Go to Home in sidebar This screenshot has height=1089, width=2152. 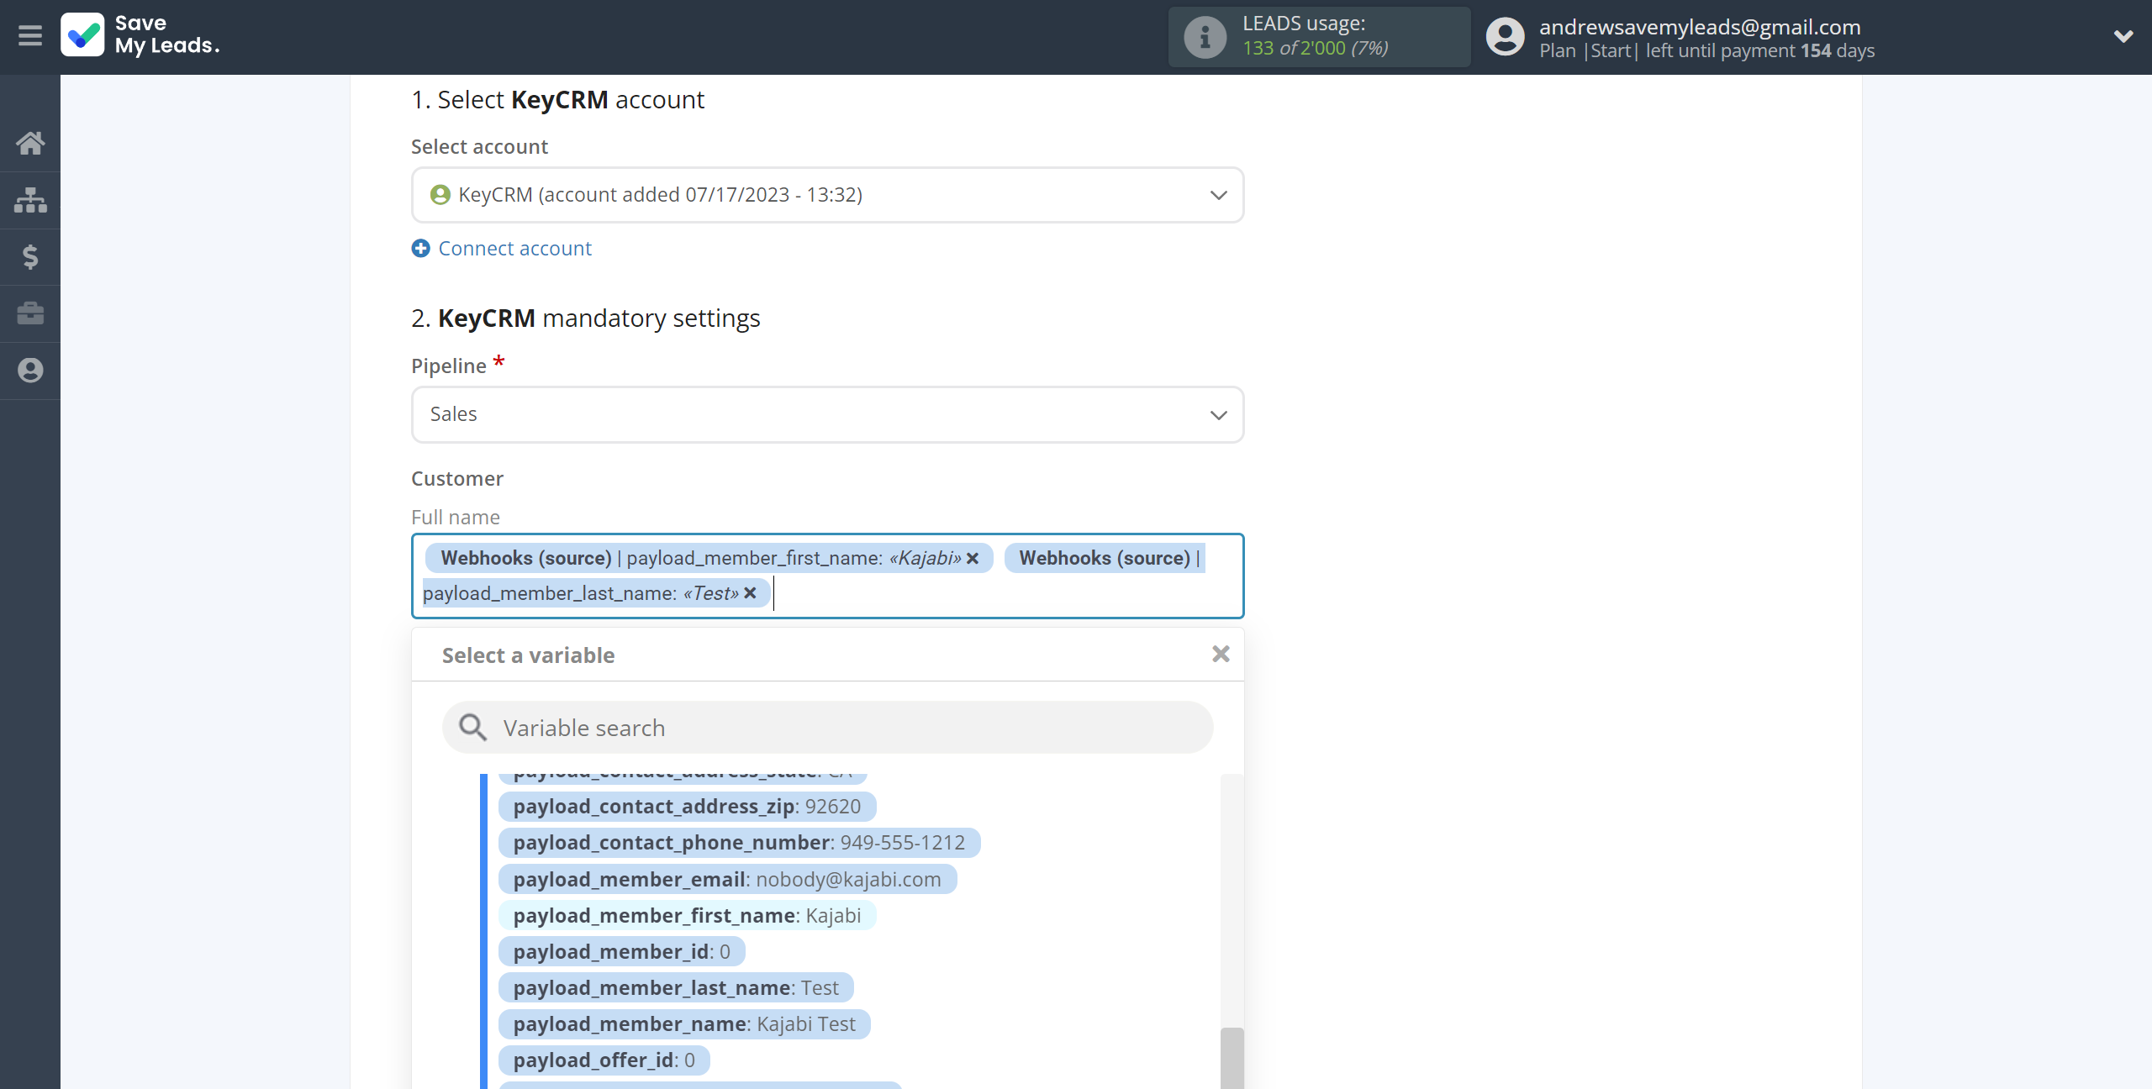point(30,143)
